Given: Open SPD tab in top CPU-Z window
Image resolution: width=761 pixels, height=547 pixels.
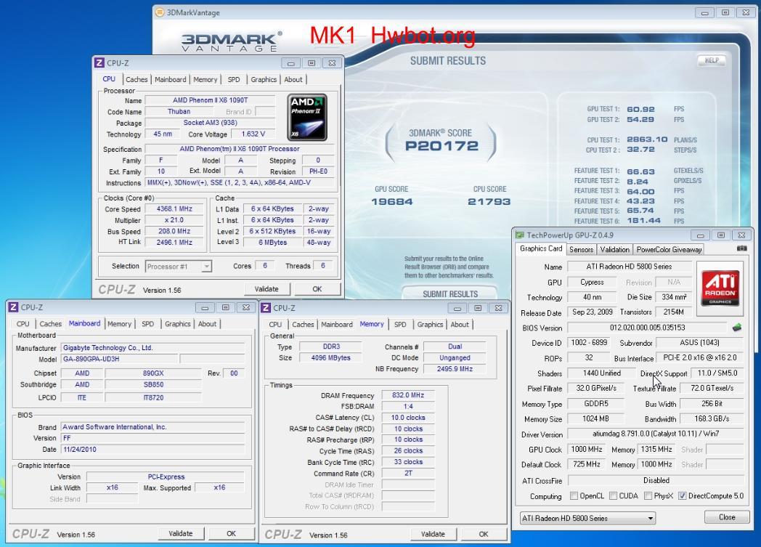Looking at the screenshot, I should pos(234,80).
